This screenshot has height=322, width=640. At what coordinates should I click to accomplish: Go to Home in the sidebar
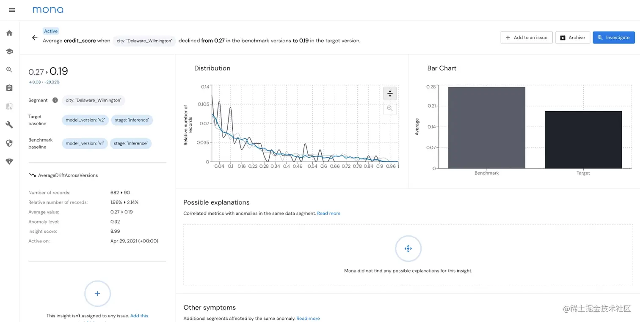[x=9, y=33]
